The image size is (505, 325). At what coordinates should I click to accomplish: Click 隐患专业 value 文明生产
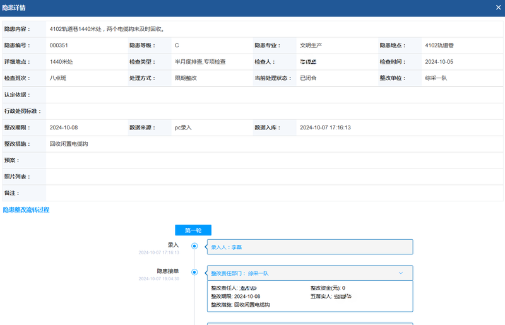pyautogui.click(x=311, y=45)
